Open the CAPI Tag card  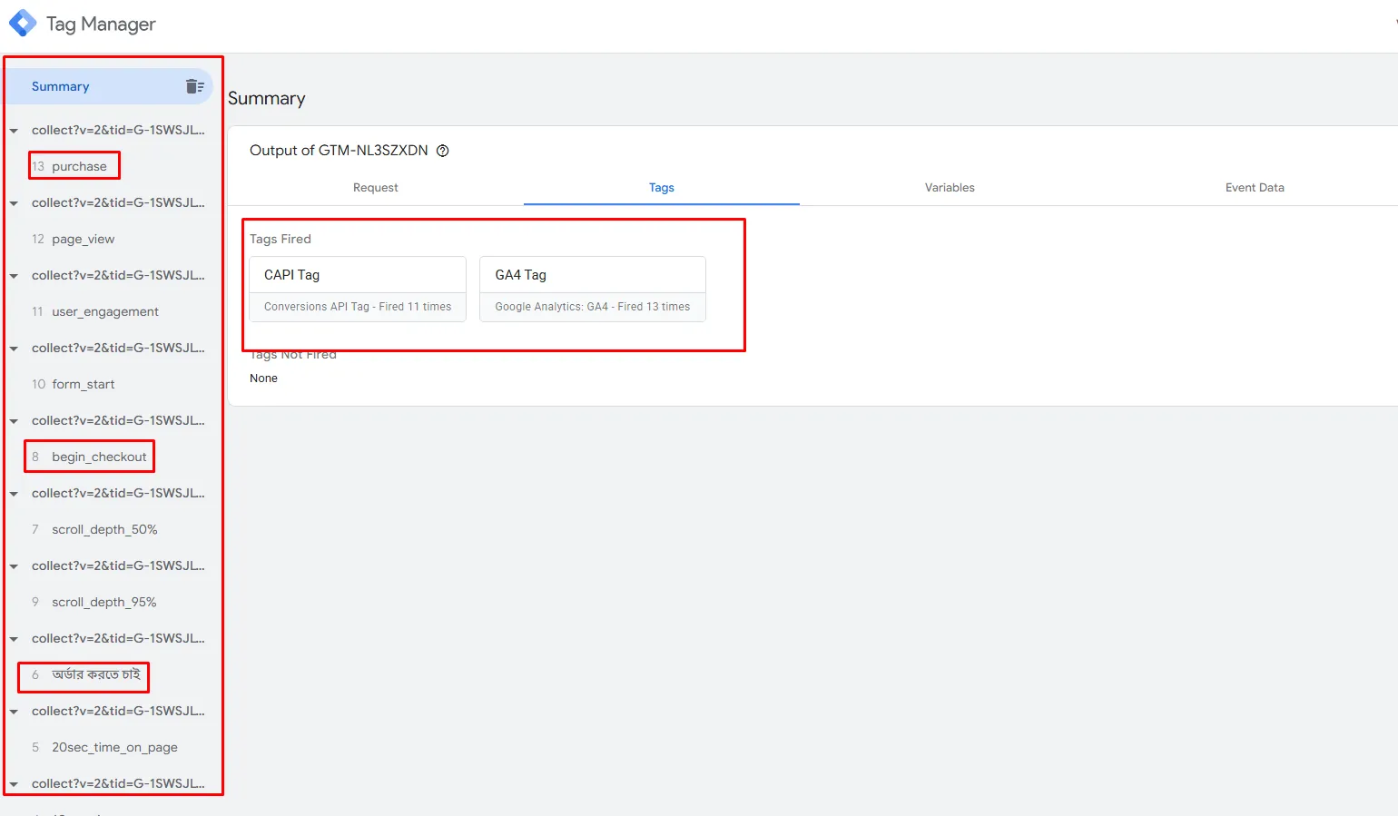pyautogui.click(x=357, y=289)
